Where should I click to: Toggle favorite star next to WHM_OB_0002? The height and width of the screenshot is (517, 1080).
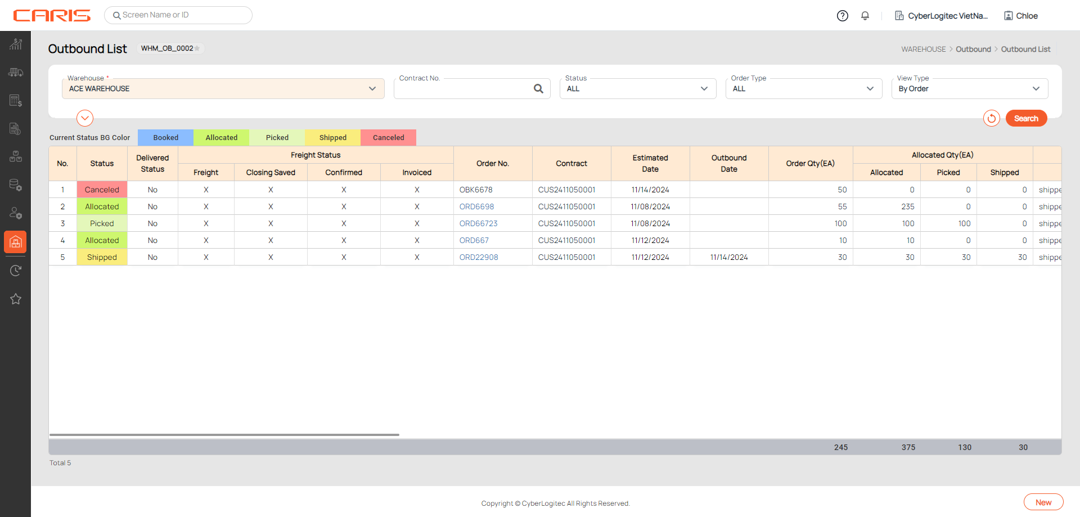pyautogui.click(x=197, y=48)
